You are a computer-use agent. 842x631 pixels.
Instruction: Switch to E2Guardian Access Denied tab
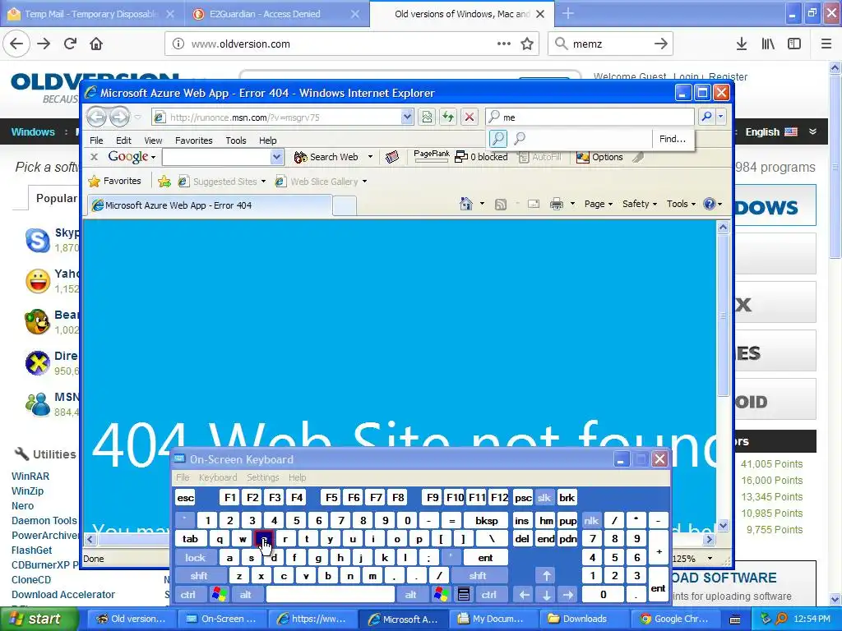[276, 14]
